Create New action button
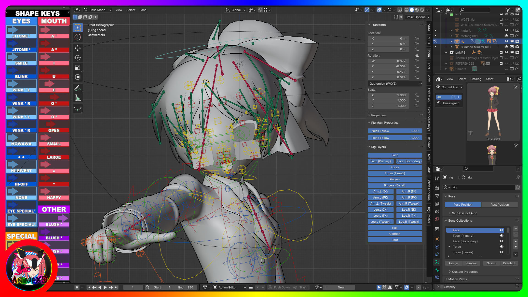The width and height of the screenshot is (528, 297). click(x=341, y=287)
